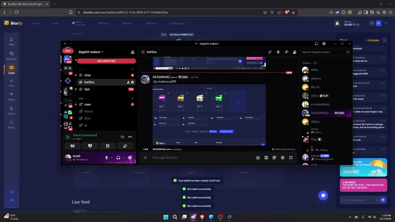395x222 pixels.
Task: Invite people using server header icon
Action: tap(133, 52)
